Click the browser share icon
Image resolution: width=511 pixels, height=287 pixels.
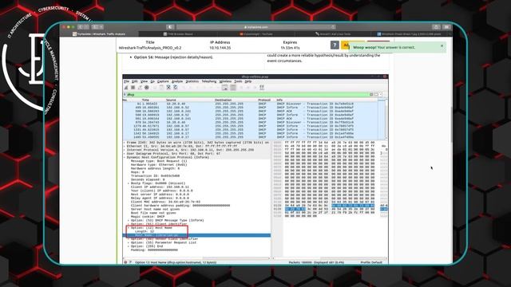436,27
